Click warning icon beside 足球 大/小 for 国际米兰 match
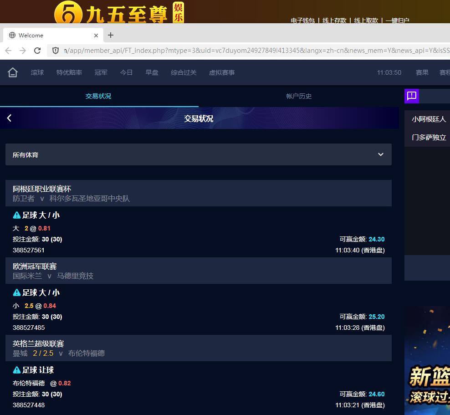Viewport: 450px width, 415px height. pos(17,292)
